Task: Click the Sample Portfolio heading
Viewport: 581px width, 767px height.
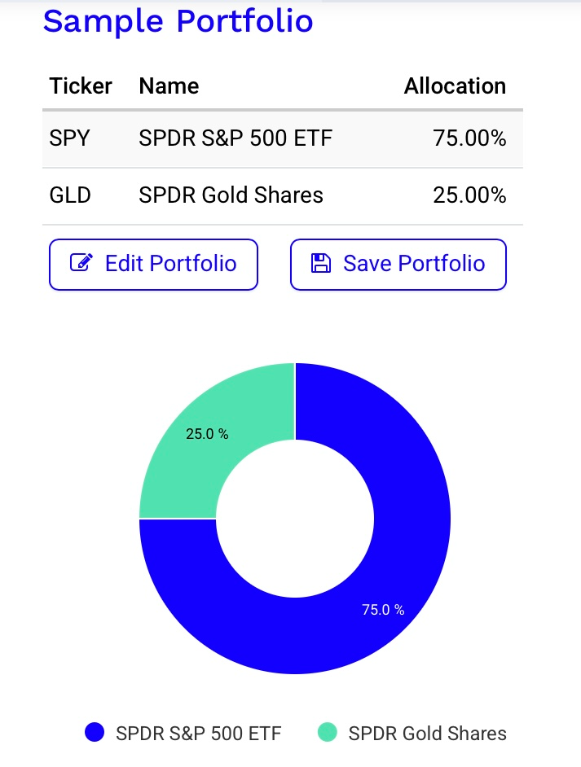Action: [x=178, y=21]
